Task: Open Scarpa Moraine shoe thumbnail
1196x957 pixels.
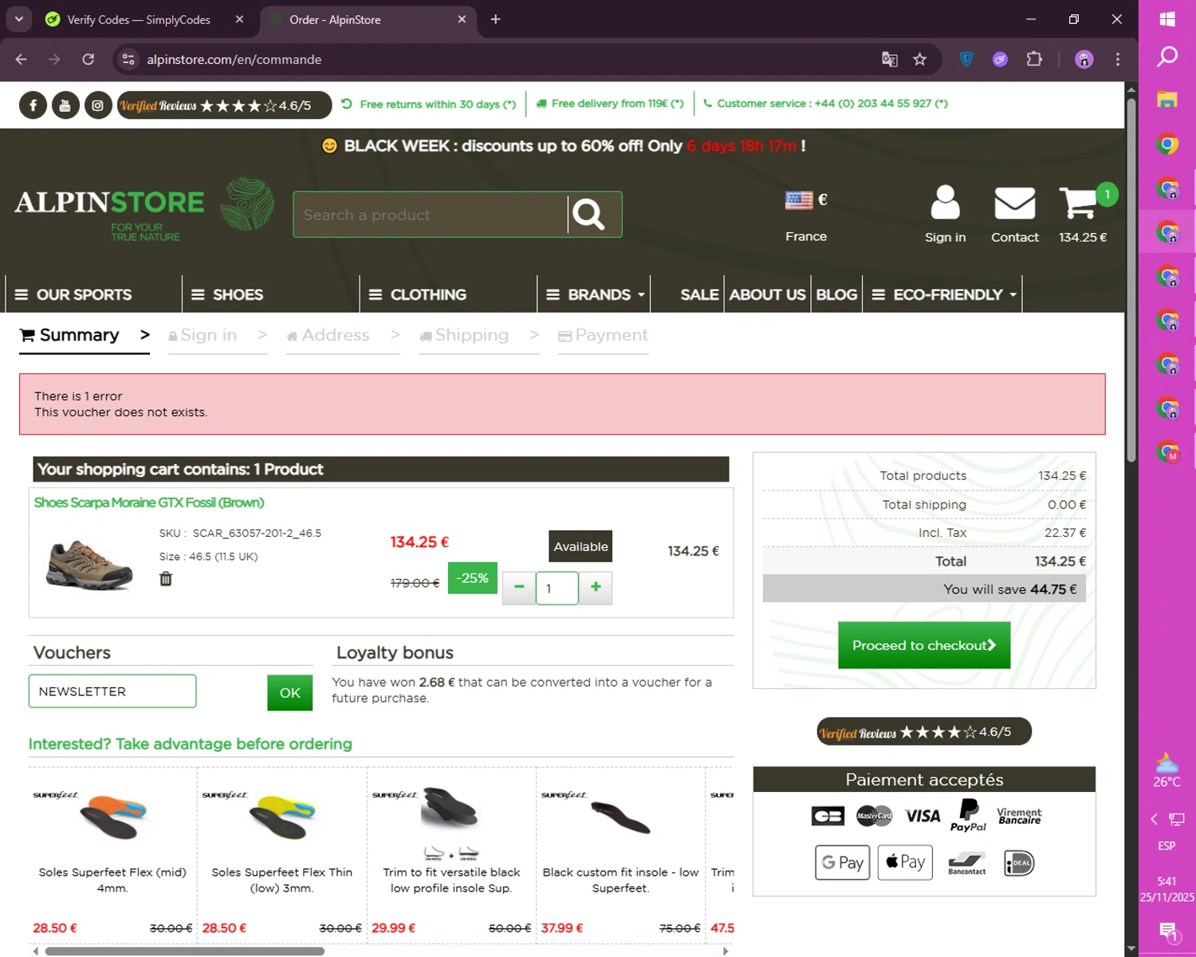Action: click(89, 565)
